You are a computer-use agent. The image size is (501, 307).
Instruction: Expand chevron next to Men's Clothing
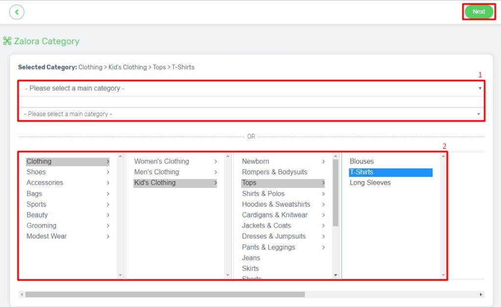coord(216,172)
